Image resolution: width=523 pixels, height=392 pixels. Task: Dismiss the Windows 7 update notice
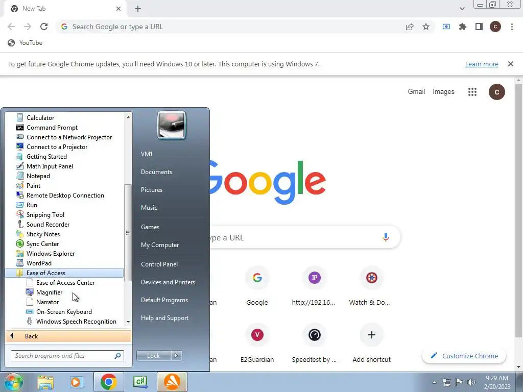(x=510, y=64)
